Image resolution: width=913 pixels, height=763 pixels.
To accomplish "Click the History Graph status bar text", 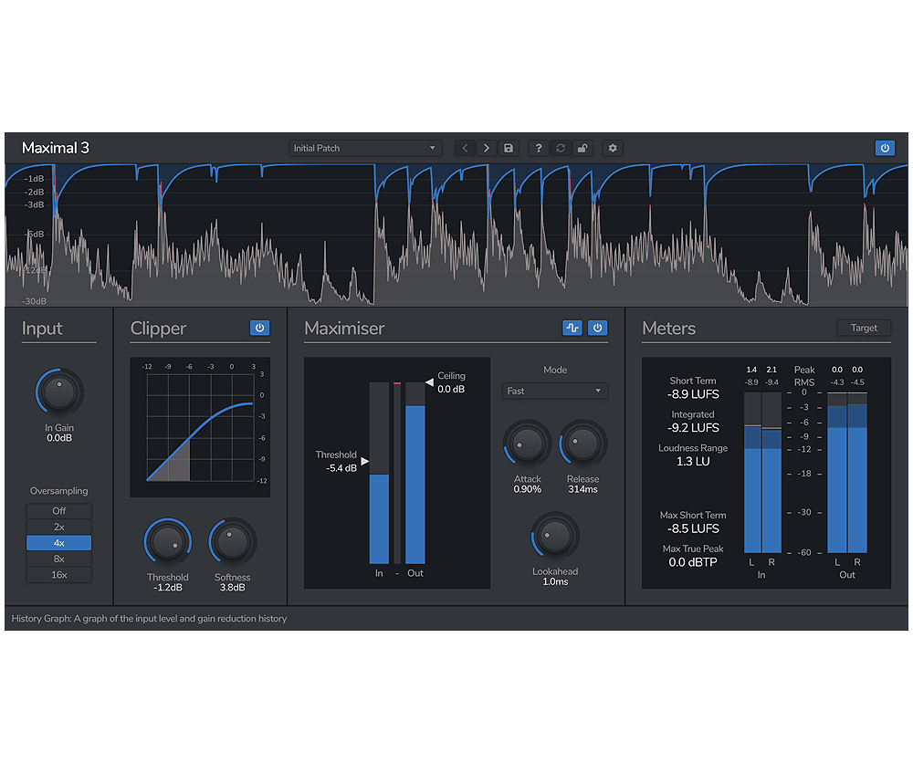I will coord(149,619).
